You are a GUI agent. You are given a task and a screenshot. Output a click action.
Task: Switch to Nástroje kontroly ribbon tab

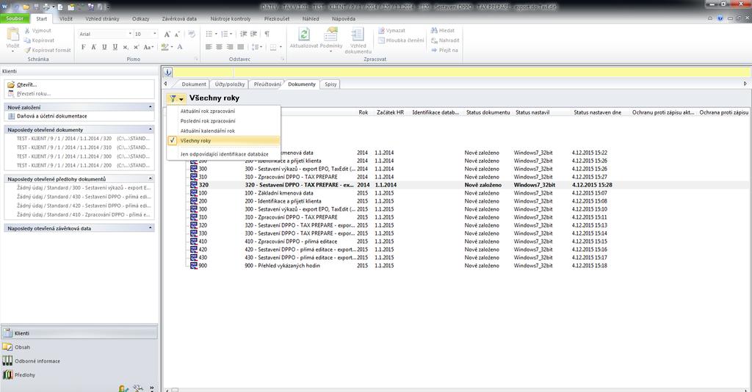tap(230, 18)
